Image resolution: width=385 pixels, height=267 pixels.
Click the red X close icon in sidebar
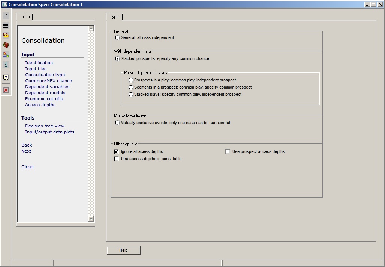coord(6,90)
